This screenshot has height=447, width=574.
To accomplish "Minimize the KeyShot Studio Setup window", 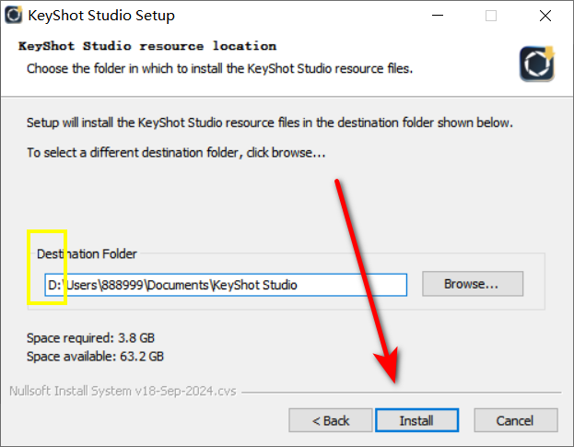I will [x=438, y=16].
